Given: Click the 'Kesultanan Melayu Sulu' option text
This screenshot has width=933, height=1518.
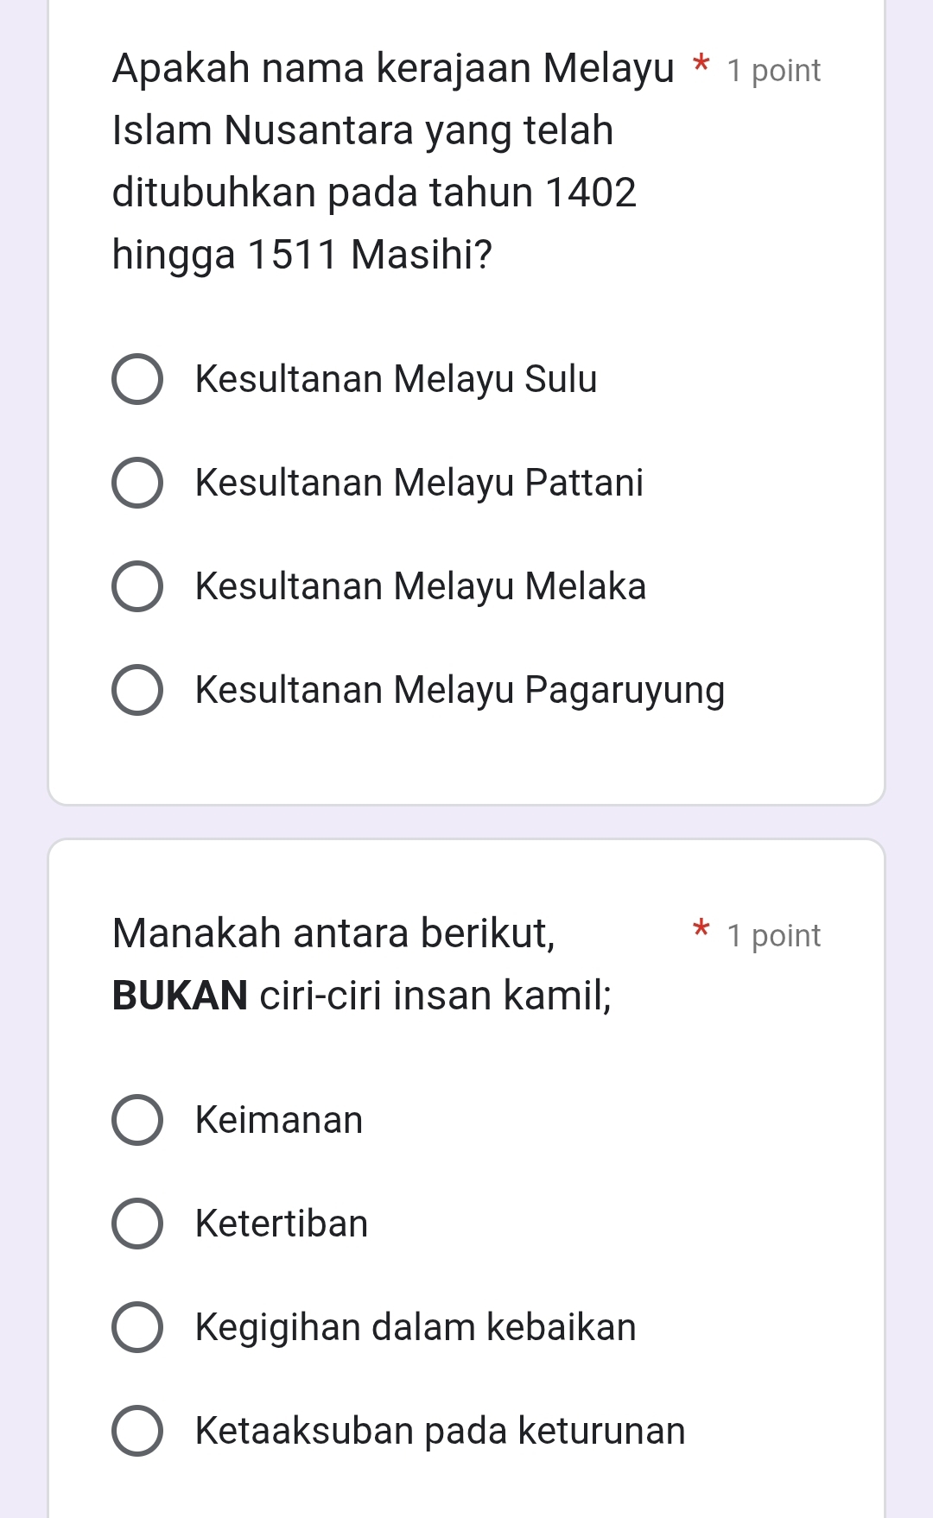Looking at the screenshot, I should click(396, 379).
